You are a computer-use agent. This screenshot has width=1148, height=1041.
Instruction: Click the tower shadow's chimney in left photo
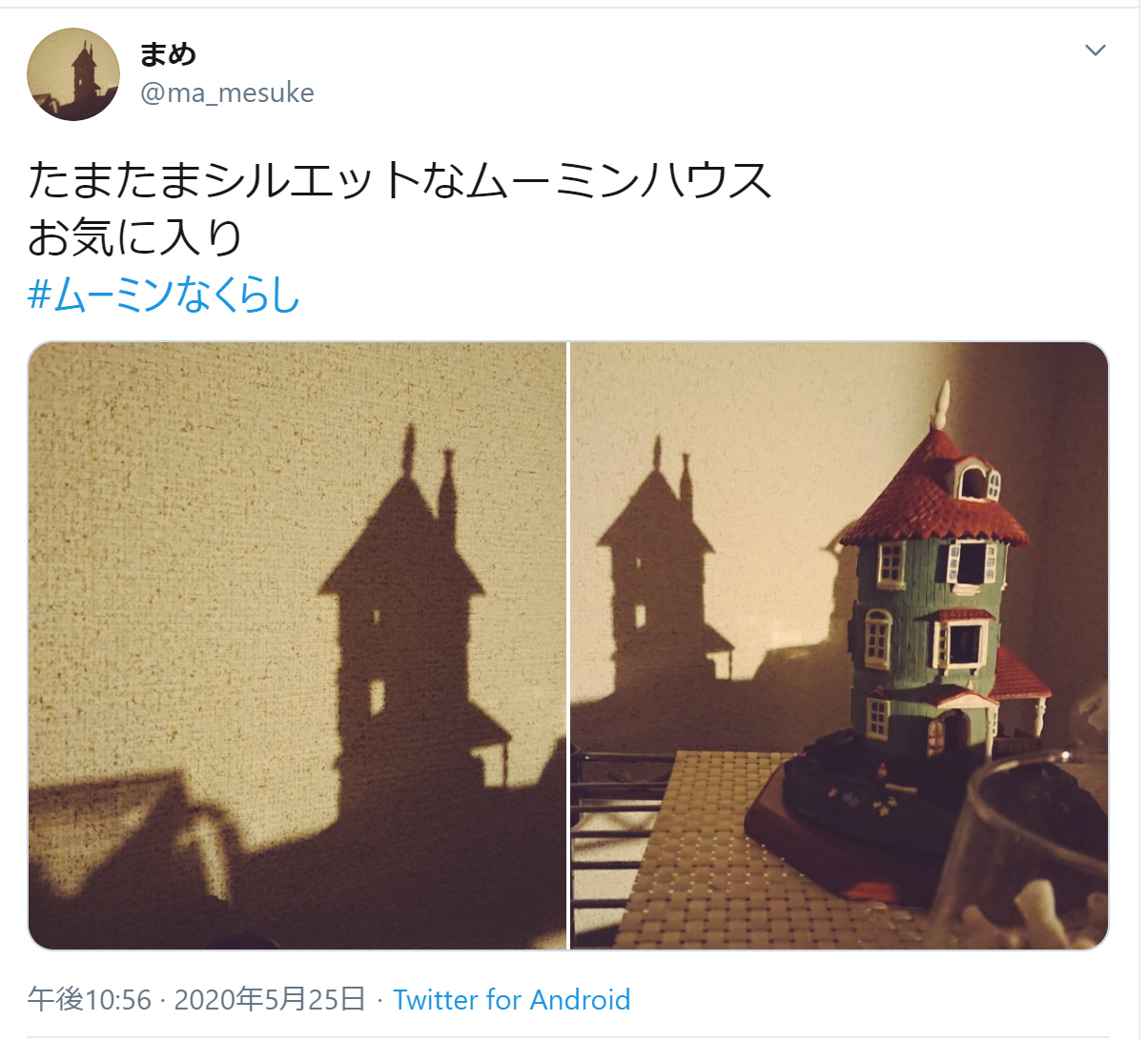[x=447, y=486]
